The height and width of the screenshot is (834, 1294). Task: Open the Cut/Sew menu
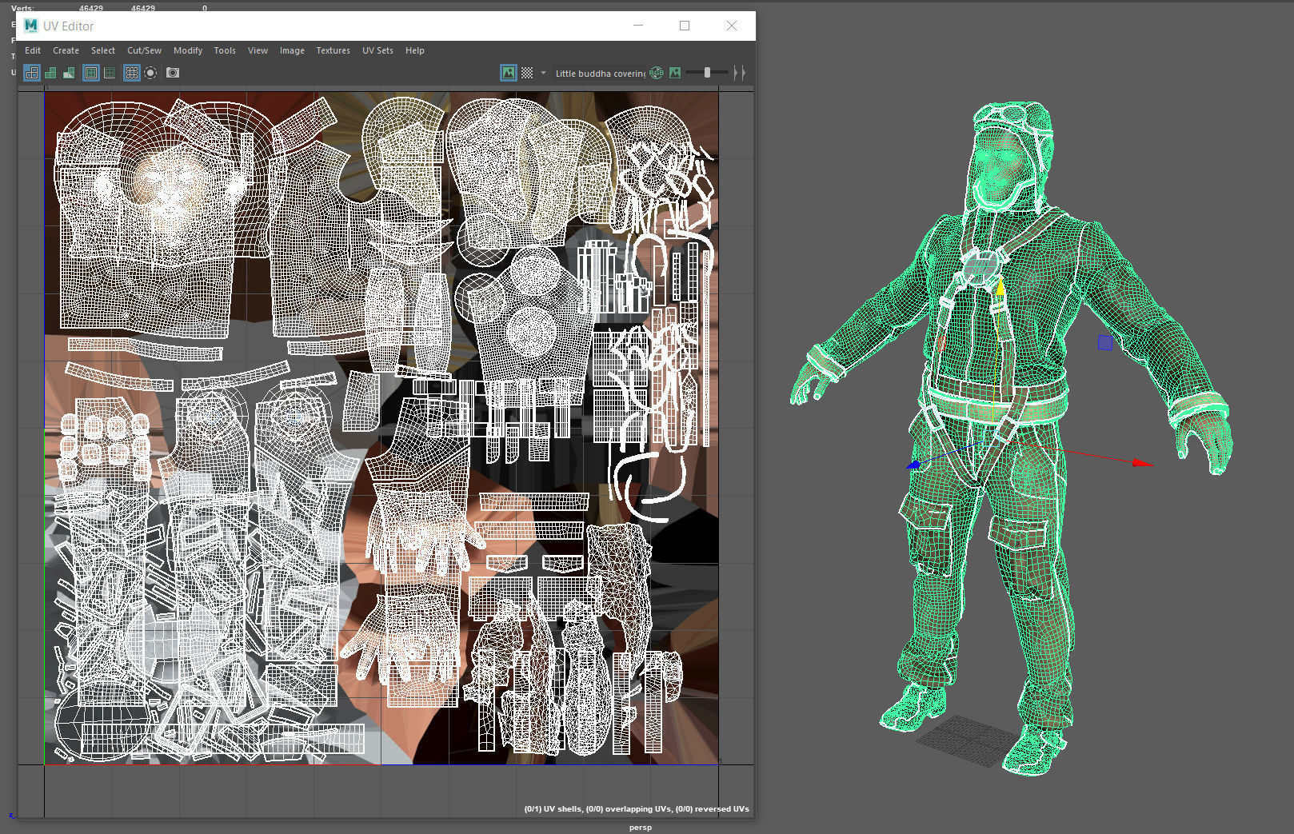pyautogui.click(x=143, y=50)
